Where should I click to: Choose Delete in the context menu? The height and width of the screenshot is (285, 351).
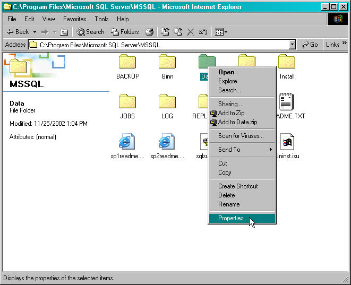click(x=242, y=195)
